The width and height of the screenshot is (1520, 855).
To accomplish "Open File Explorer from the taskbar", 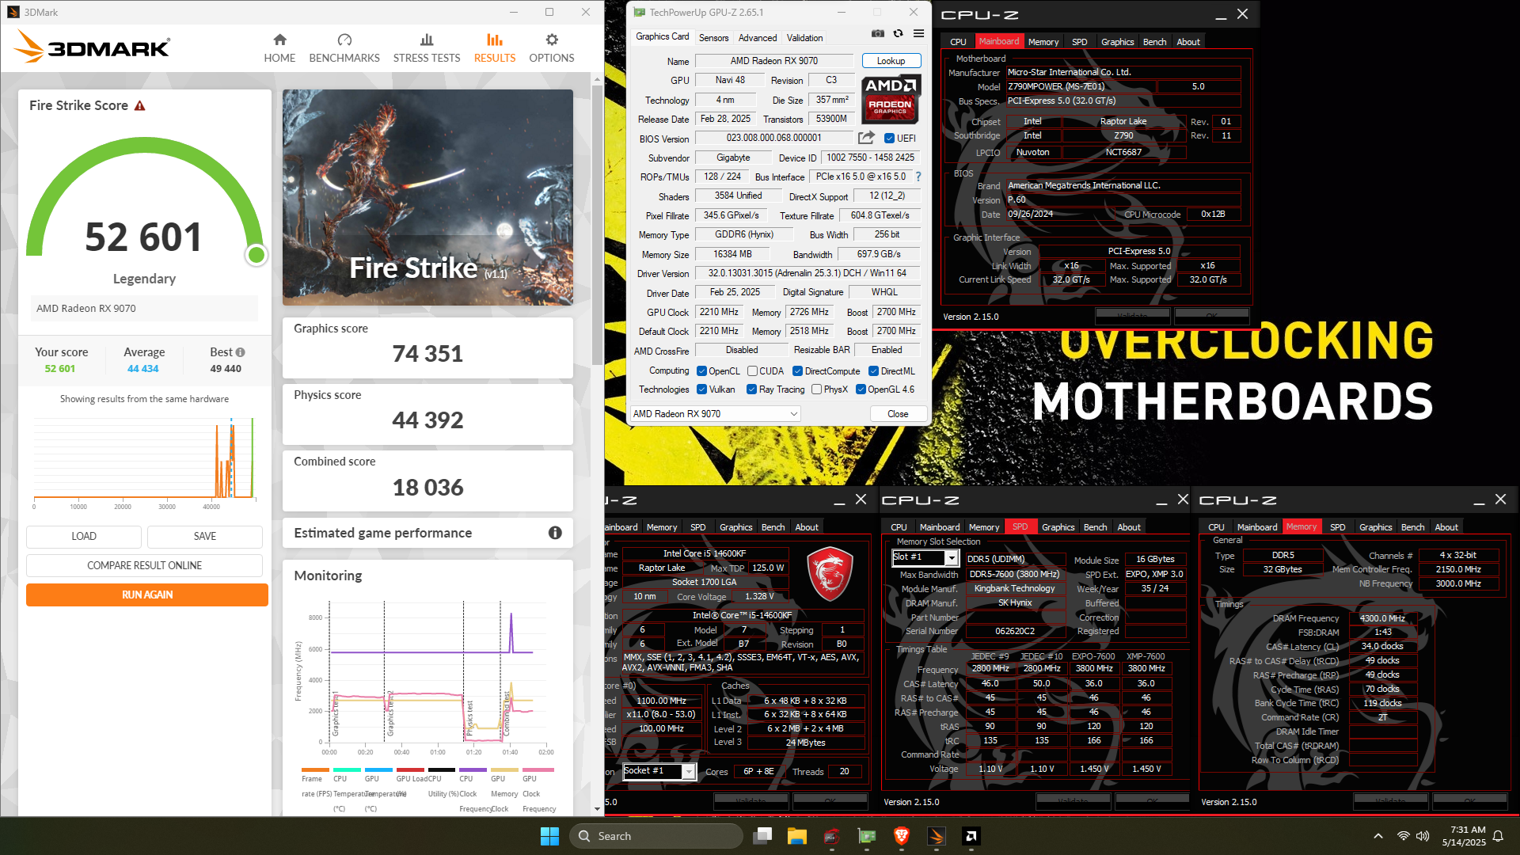I will [796, 836].
